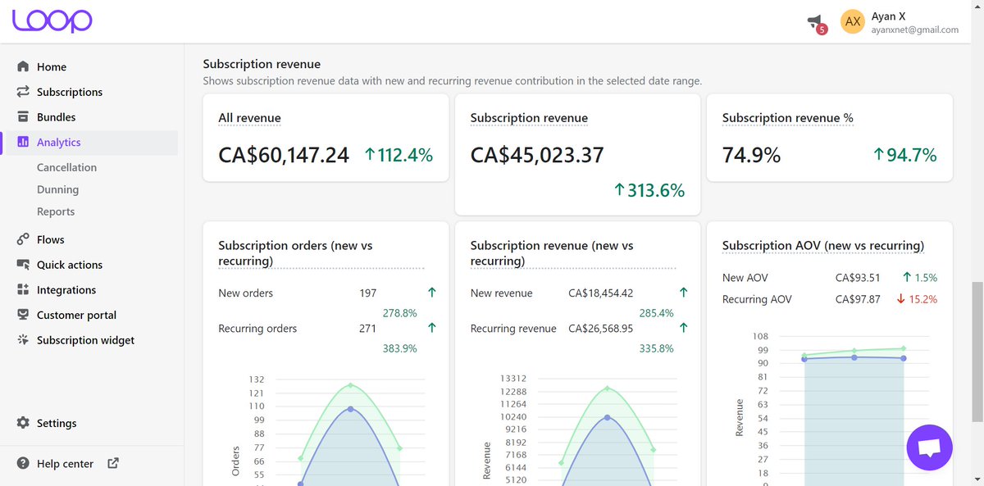984x486 pixels.
Task: Click the Recurring AOV value CA$97.87
Action: [x=858, y=299]
